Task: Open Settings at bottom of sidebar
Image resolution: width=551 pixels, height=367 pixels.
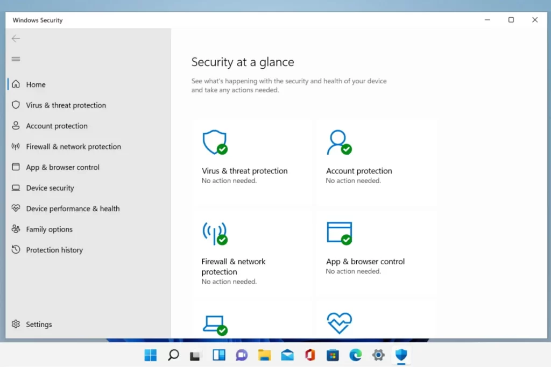Action: click(39, 325)
